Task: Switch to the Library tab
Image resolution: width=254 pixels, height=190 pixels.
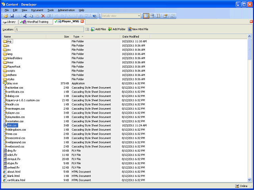Action: point(10,22)
